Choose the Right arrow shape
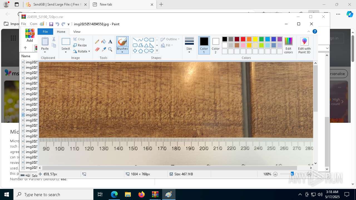The image size is (356, 200). click(152, 51)
